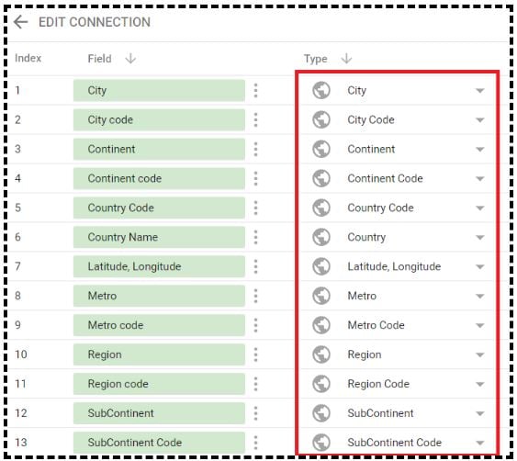
Task: Select the Country Name field chip
Action: 159,237
